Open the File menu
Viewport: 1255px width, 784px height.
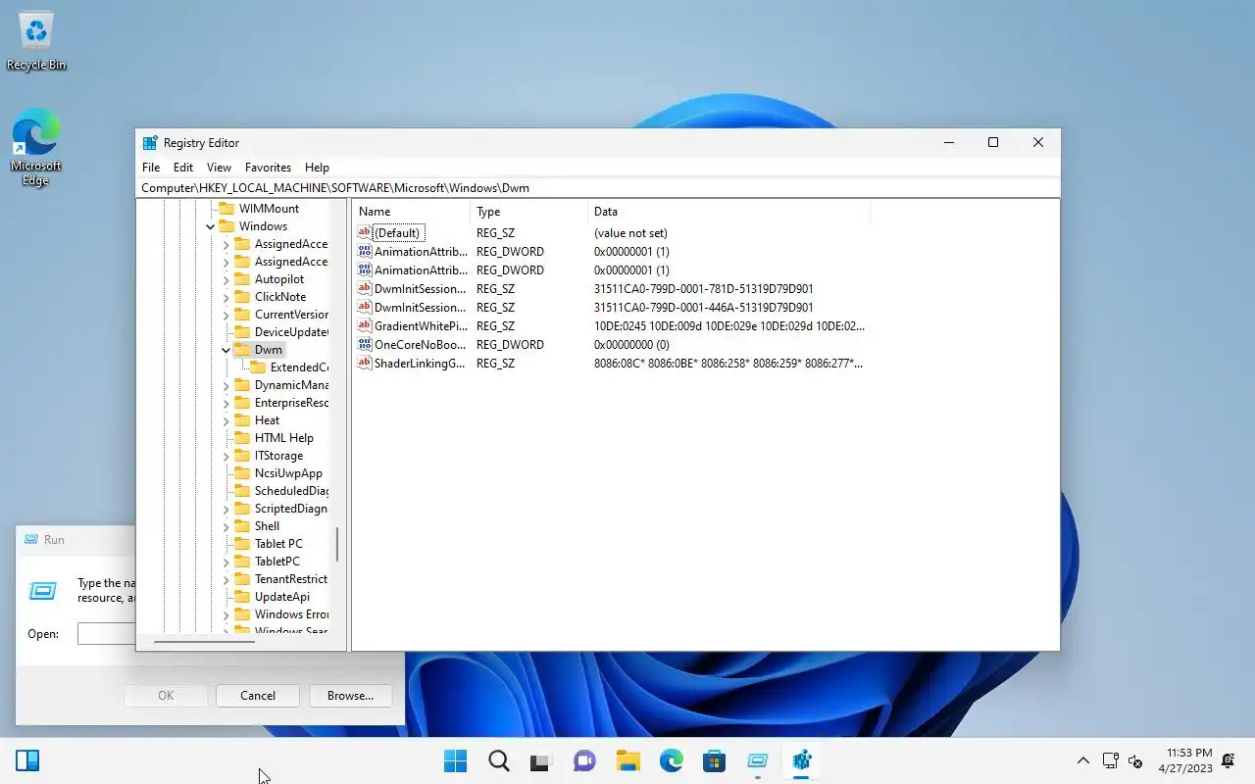pos(151,168)
